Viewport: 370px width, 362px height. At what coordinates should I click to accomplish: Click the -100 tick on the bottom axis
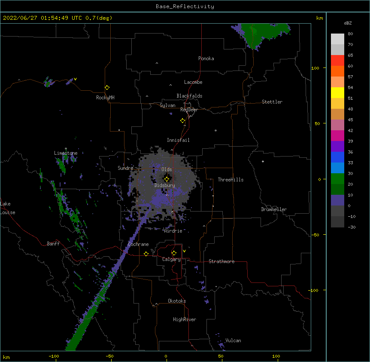[54, 356]
